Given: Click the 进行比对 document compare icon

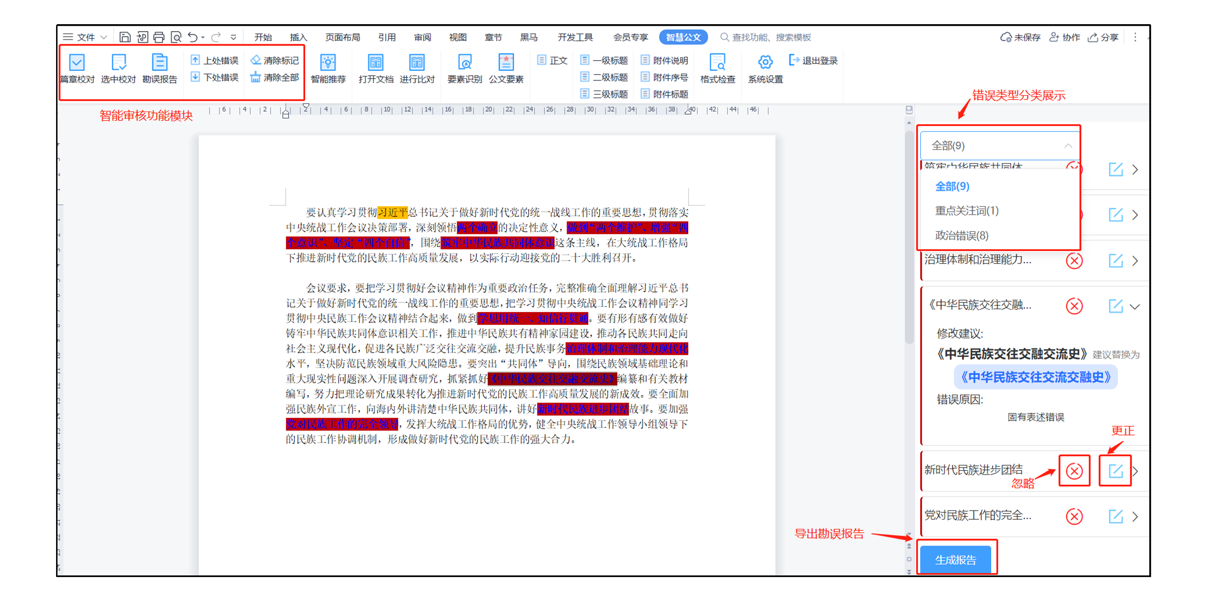Looking at the screenshot, I should pyautogui.click(x=417, y=63).
